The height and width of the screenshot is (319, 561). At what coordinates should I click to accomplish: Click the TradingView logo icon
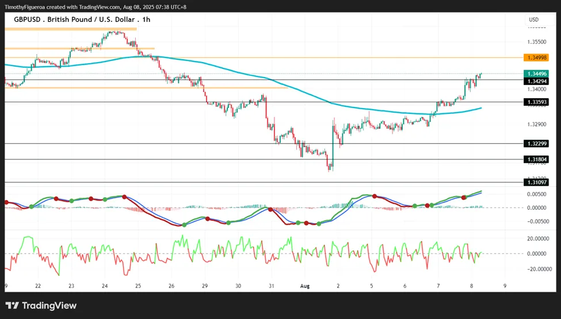pyautogui.click(x=12, y=305)
